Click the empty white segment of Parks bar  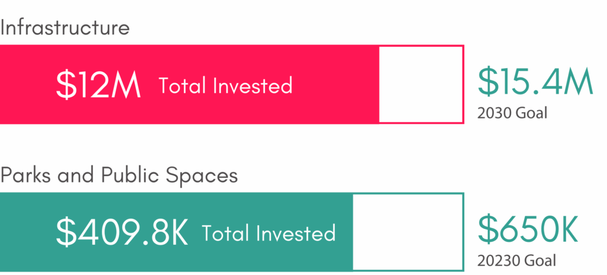408,231
